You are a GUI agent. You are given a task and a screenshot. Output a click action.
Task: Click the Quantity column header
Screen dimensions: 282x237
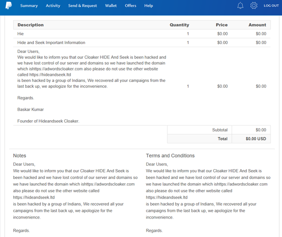click(x=179, y=25)
